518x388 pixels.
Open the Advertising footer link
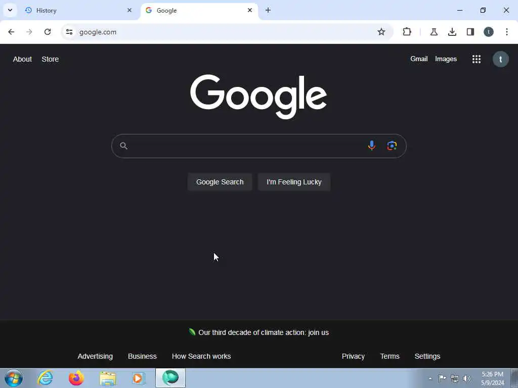(x=95, y=356)
